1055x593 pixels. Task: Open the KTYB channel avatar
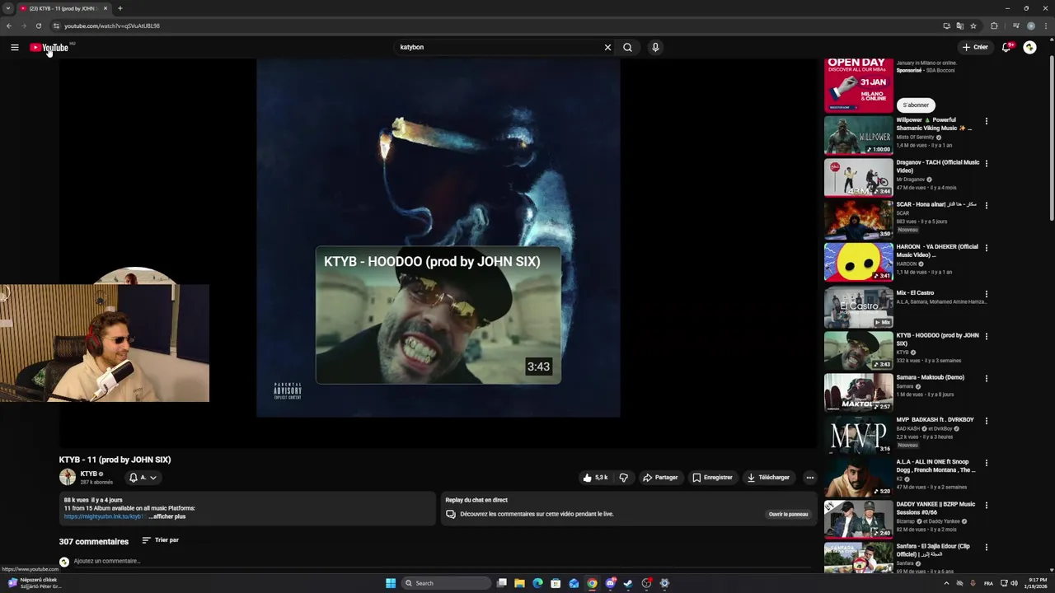click(68, 477)
